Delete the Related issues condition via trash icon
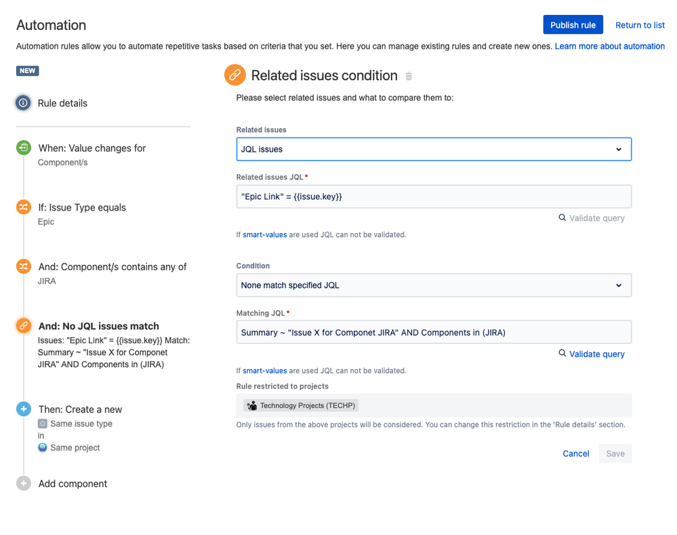677x535 pixels. [x=409, y=77]
